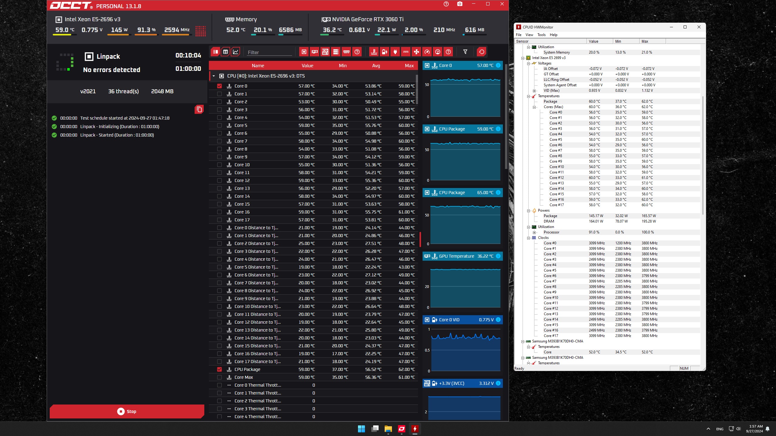Screen dimensions: 776x436
Task: Click the motherboard sensor category icon
Action: click(325, 52)
